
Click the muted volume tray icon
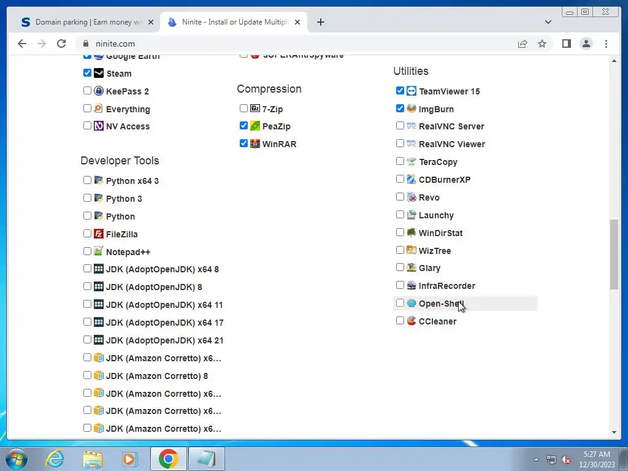[x=566, y=459]
